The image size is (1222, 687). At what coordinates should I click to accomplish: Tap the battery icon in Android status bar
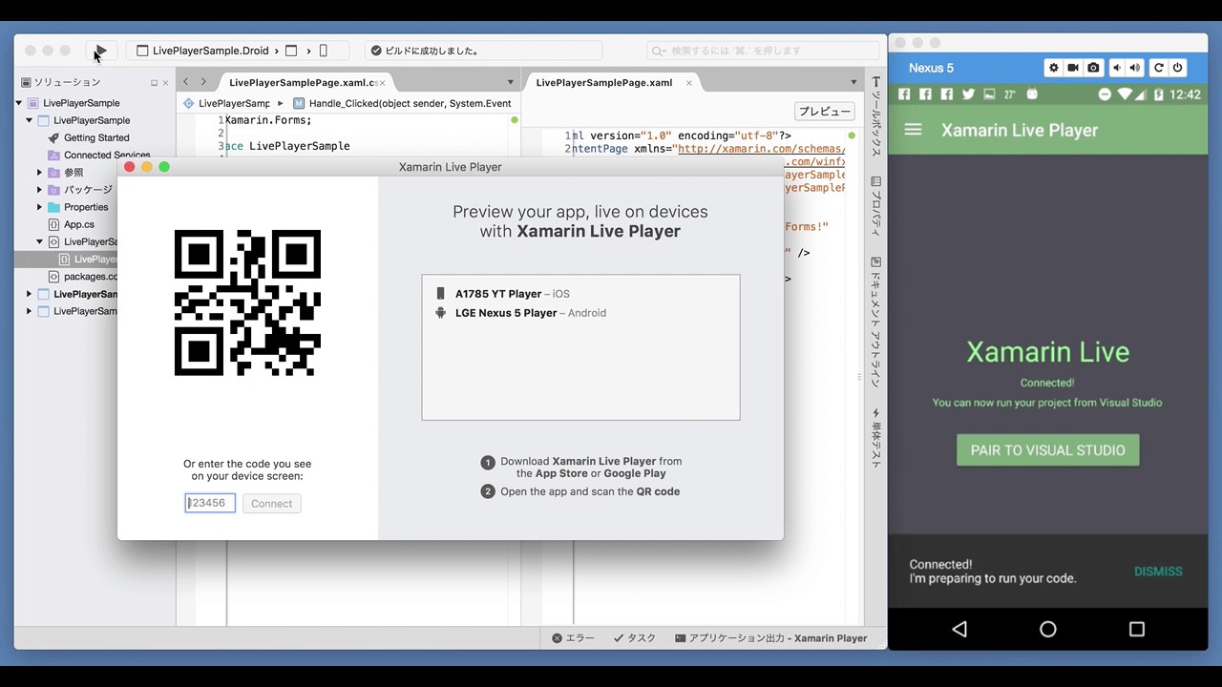pyautogui.click(x=1158, y=94)
